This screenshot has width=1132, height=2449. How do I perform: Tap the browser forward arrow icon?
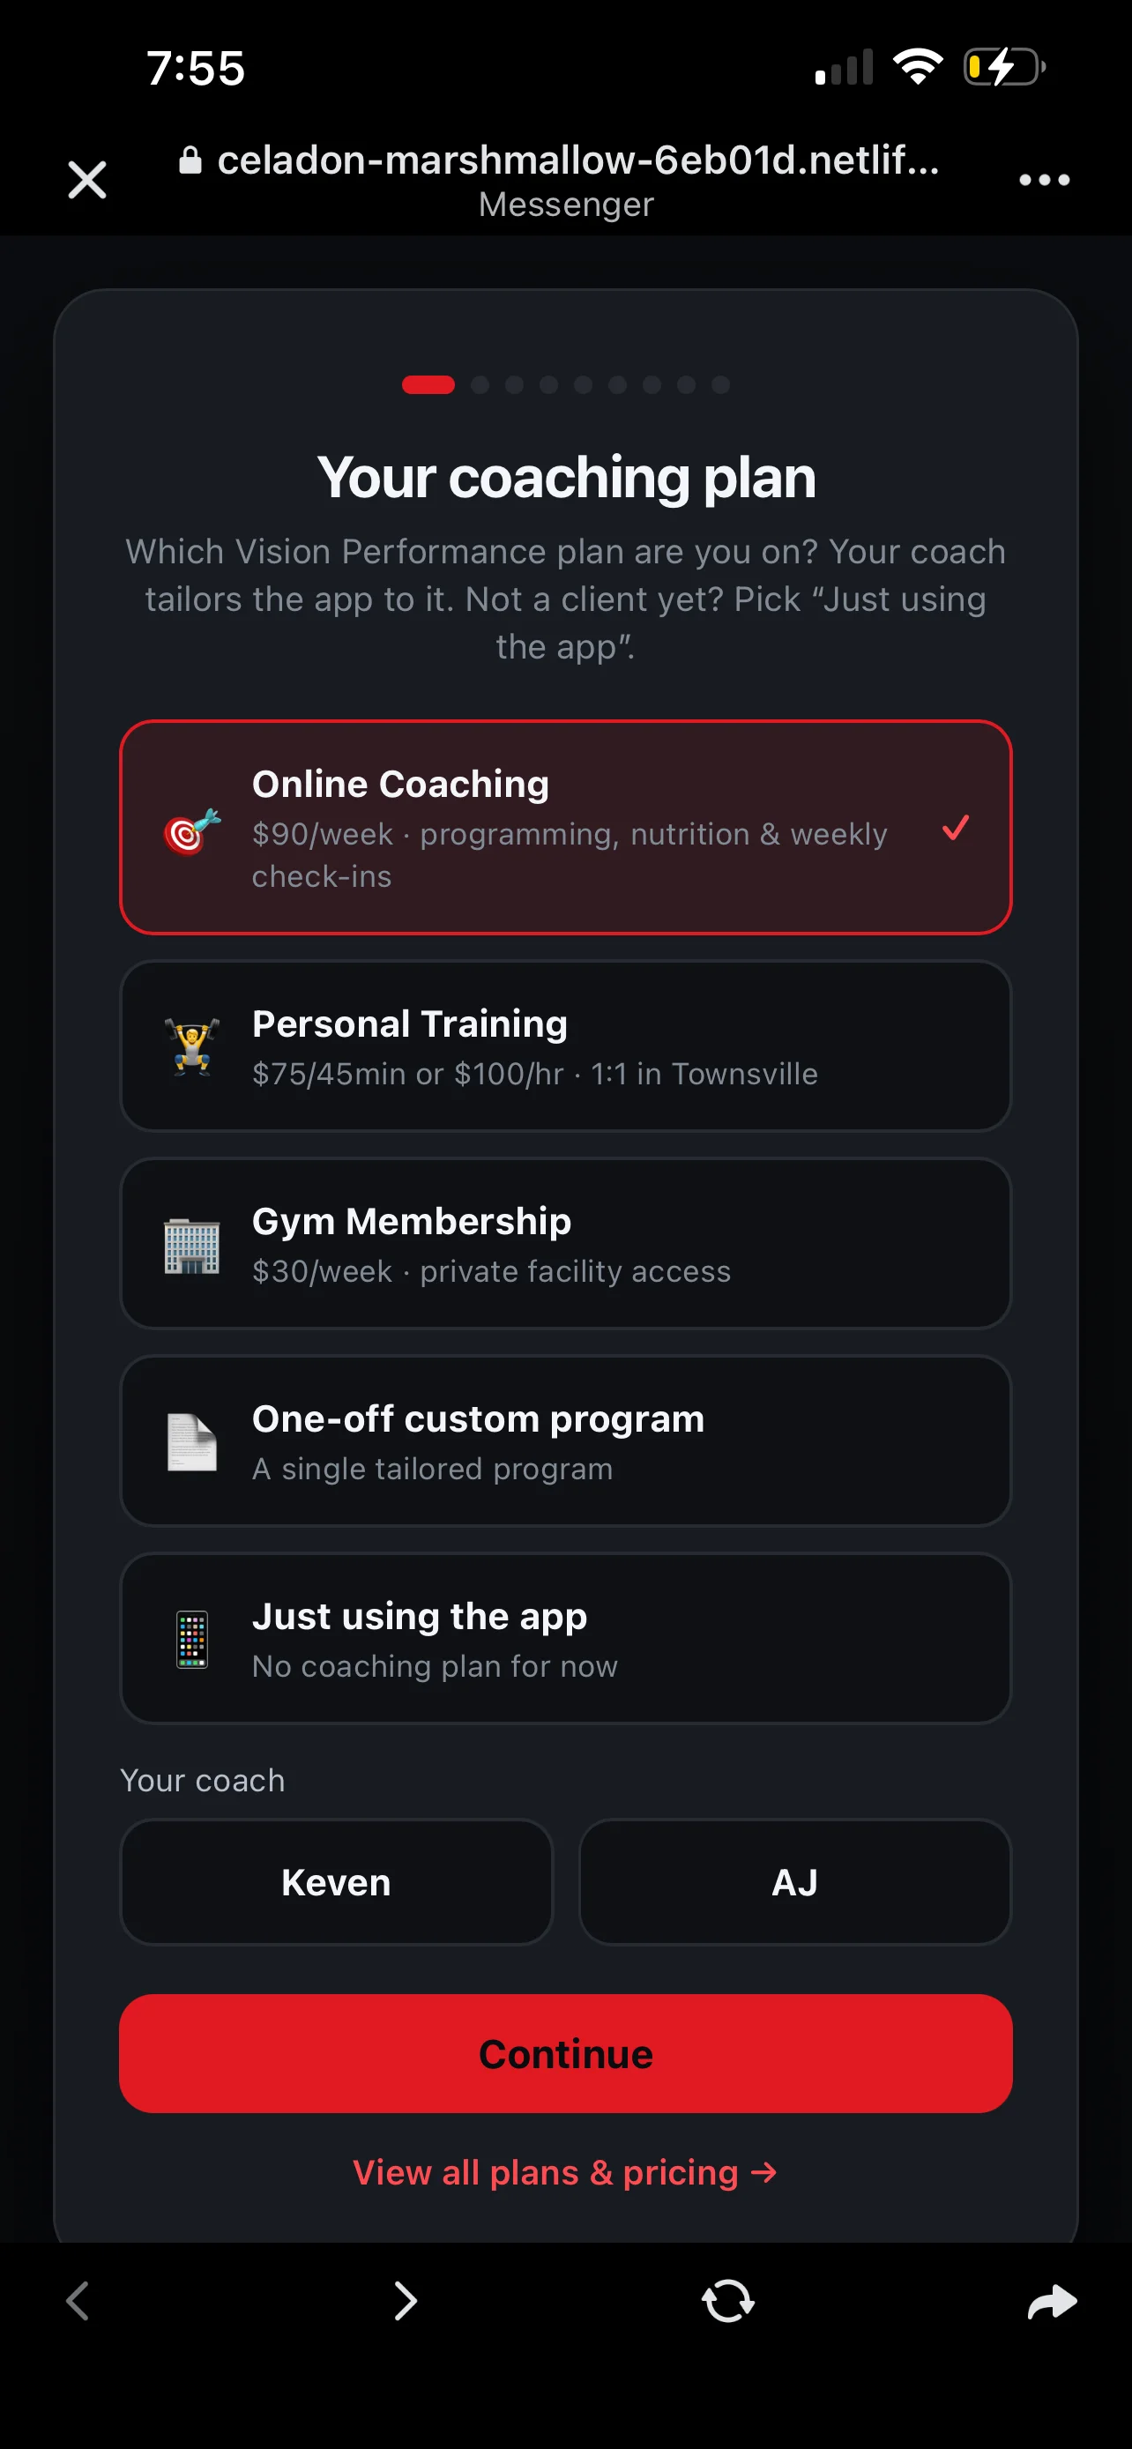pos(405,2301)
